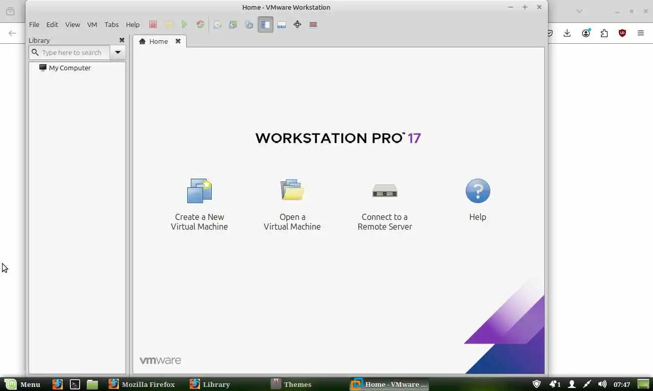
Task: Click the 'Connect to a Remote Server' label
Action: (x=385, y=221)
